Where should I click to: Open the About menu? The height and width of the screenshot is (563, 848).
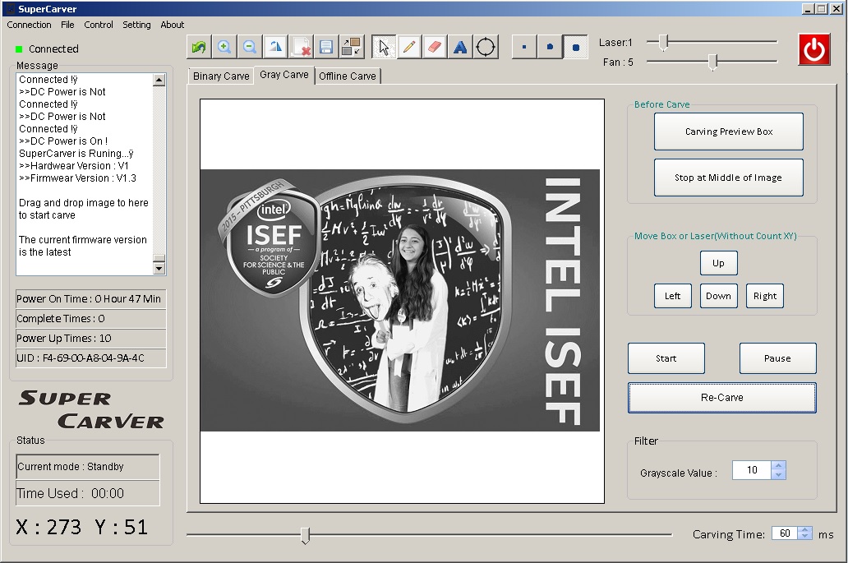pyautogui.click(x=172, y=25)
